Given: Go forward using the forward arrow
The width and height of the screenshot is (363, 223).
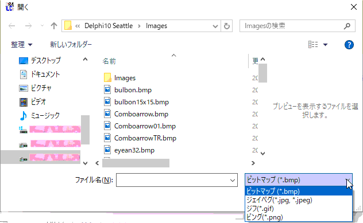Looking at the screenshot, I should click(x=28, y=26).
